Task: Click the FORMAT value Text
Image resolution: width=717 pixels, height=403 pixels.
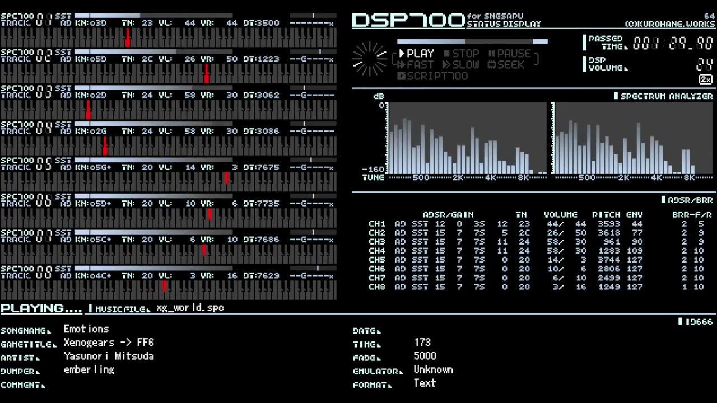Action: (x=425, y=383)
